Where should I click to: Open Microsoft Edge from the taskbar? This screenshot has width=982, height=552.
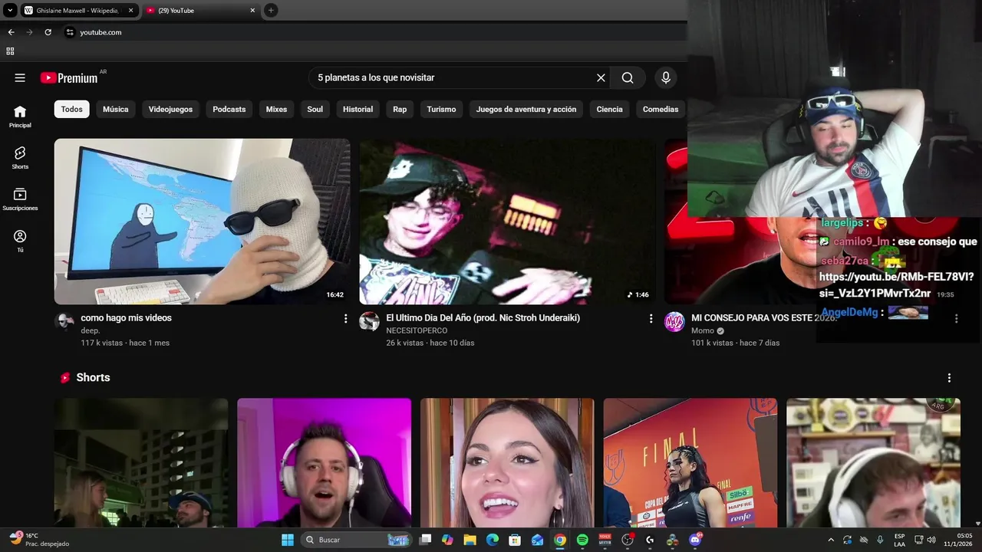pos(493,540)
